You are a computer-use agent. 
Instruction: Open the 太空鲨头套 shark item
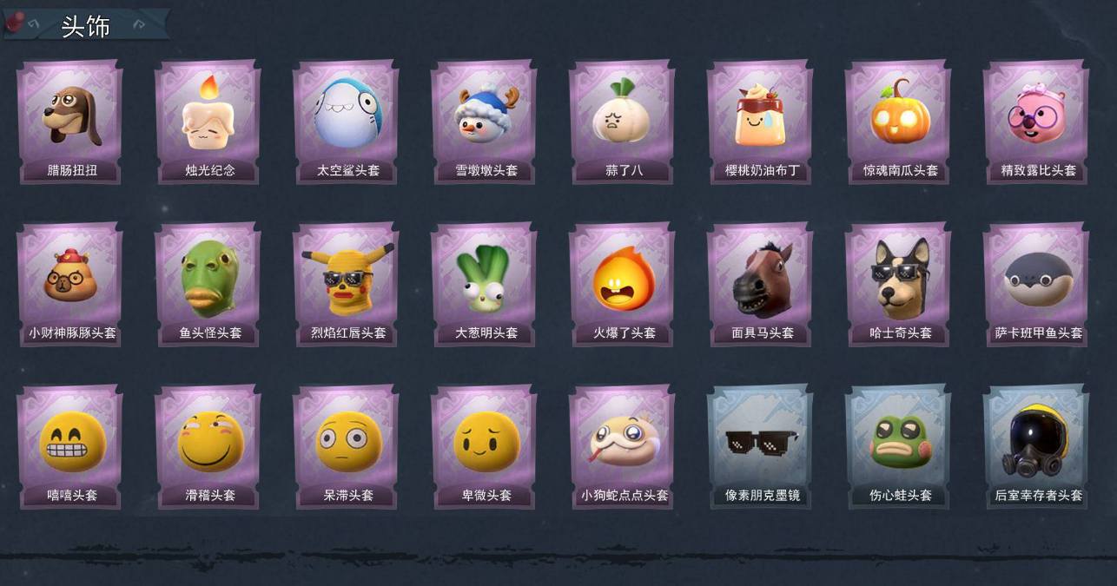[x=347, y=122]
